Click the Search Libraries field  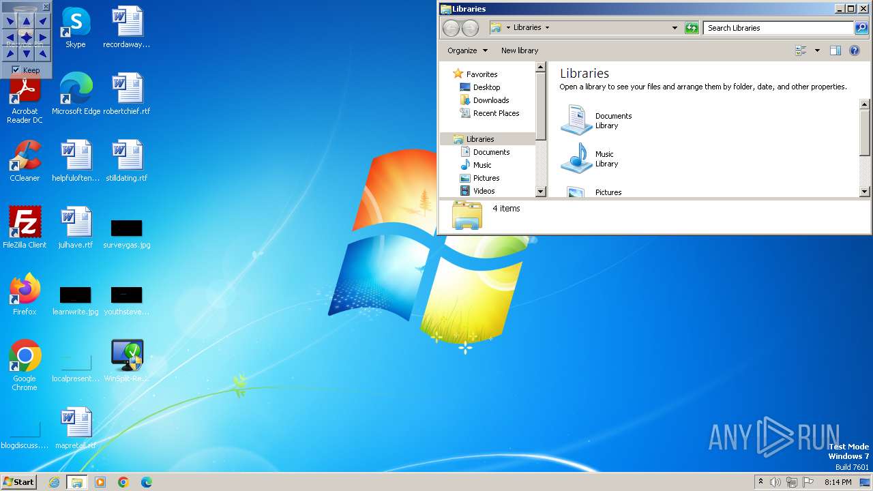point(778,28)
